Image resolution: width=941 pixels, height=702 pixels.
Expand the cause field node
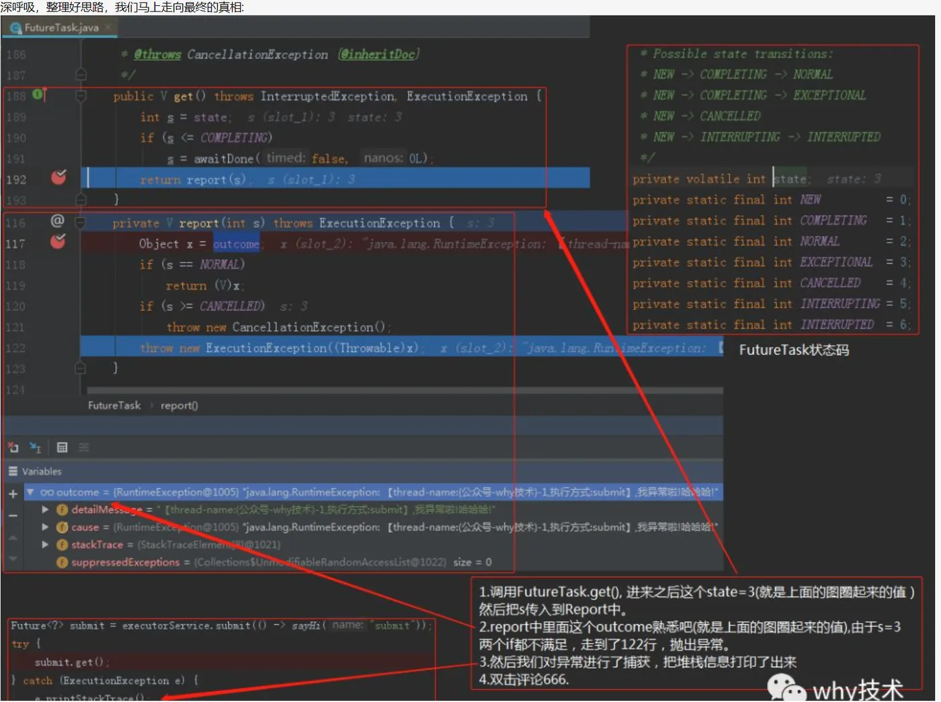(45, 527)
